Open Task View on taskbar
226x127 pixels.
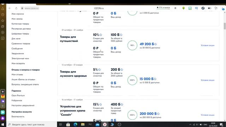click(60, 125)
